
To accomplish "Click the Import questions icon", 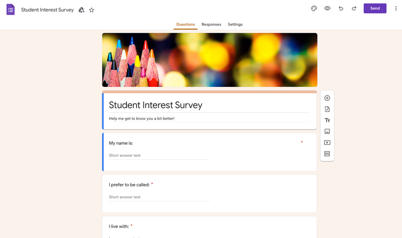I will point(327,109).
